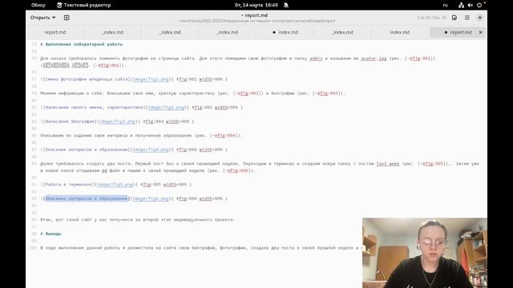Click the underlined word admin in first paragraph
Screen dimensions: 513x288
(316, 58)
